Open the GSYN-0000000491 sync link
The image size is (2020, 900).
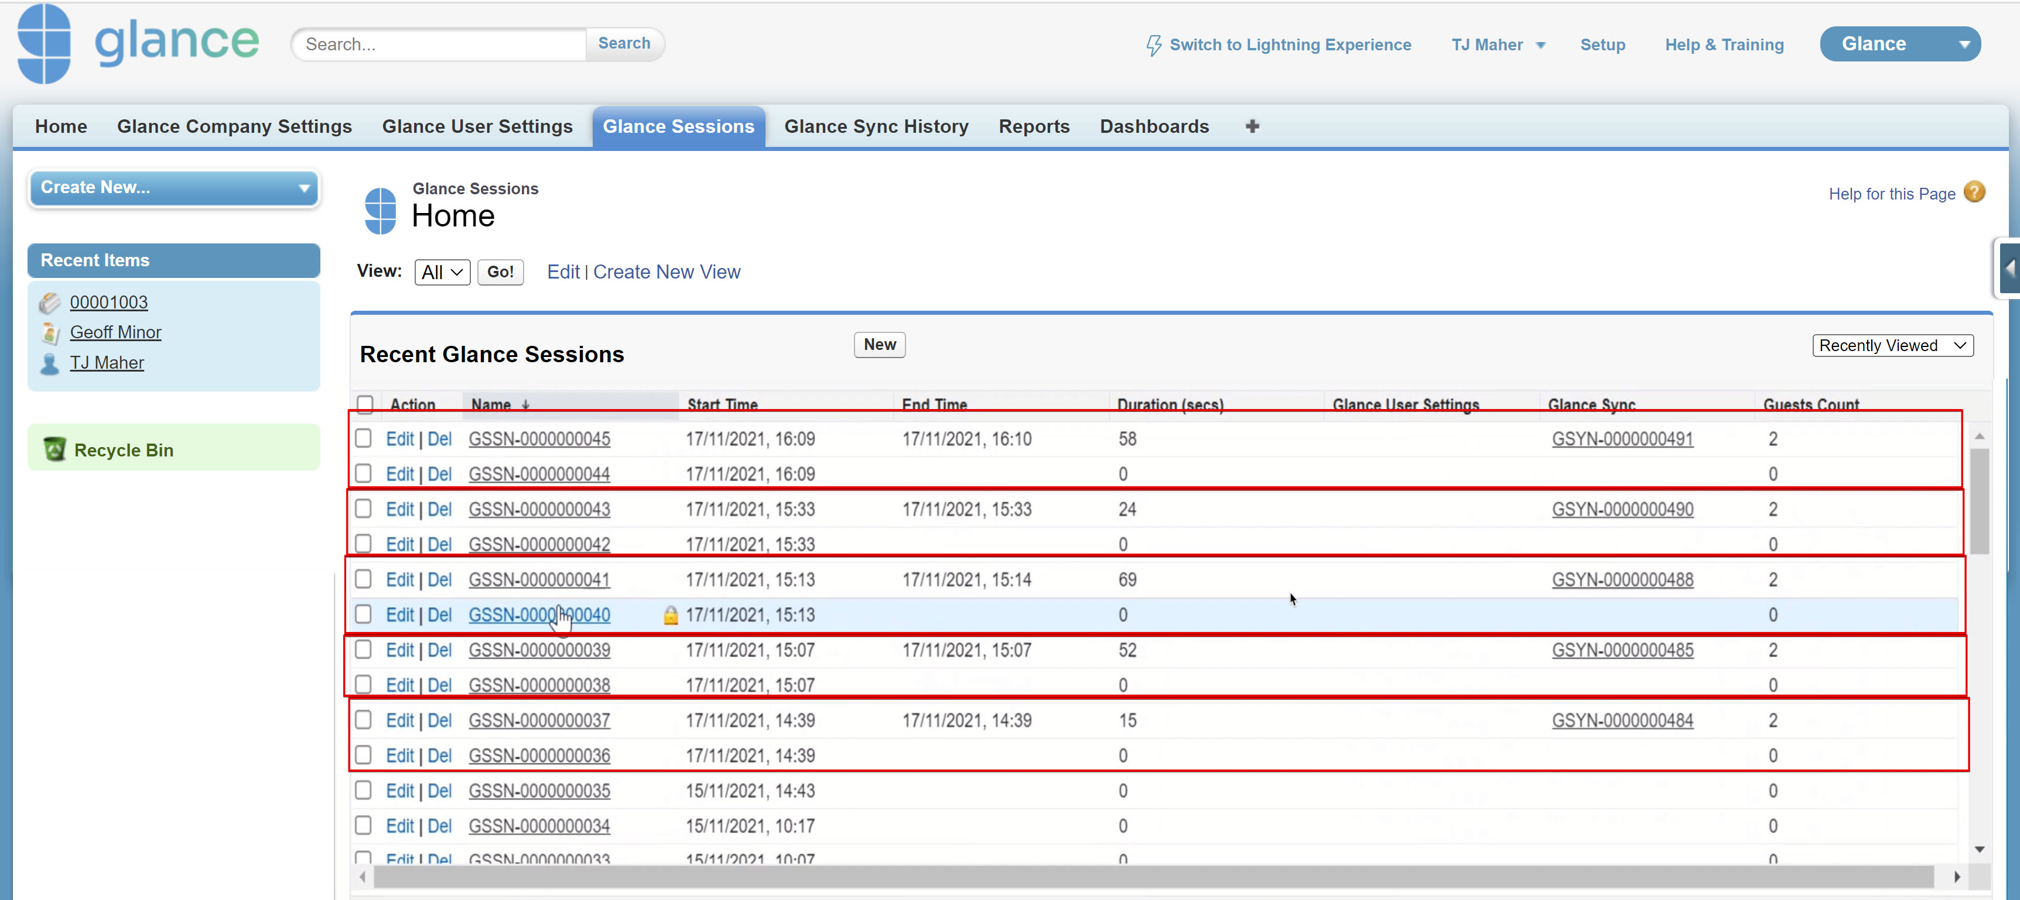tap(1622, 439)
